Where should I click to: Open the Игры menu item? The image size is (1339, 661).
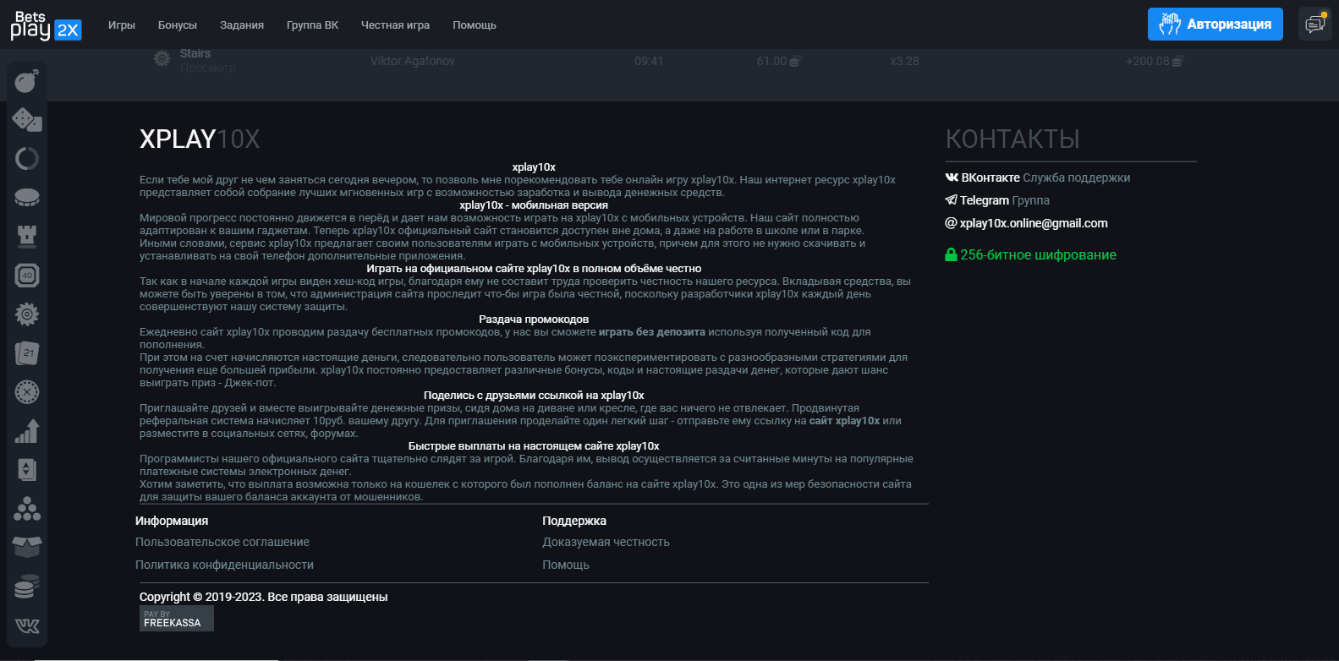click(x=122, y=25)
